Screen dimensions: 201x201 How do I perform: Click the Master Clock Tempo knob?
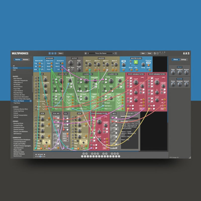pyautogui.click(x=123, y=65)
